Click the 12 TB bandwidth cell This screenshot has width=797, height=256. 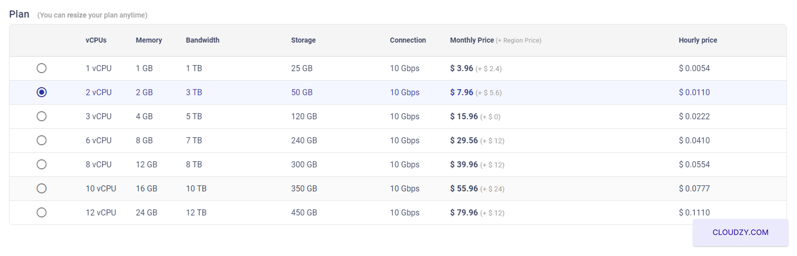point(196,212)
